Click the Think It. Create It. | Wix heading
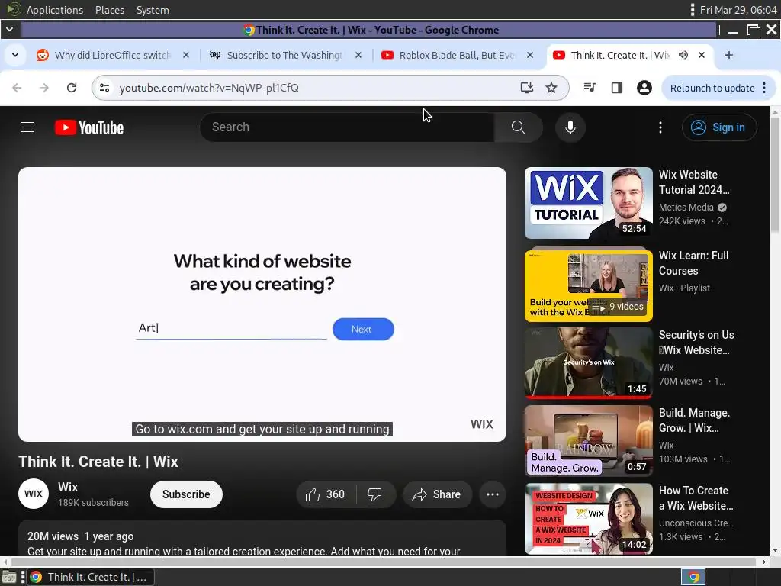This screenshot has height=586, width=781. pos(98,462)
